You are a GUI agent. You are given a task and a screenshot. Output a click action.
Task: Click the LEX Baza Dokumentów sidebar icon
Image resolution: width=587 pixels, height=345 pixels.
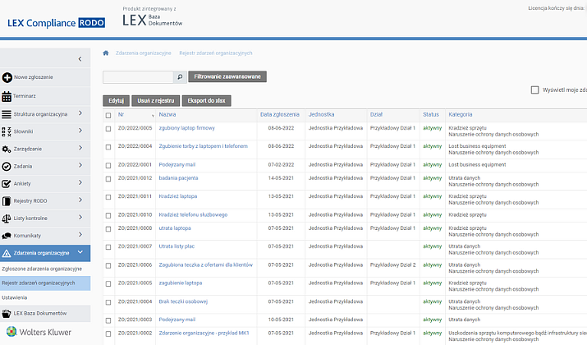pos(7,314)
